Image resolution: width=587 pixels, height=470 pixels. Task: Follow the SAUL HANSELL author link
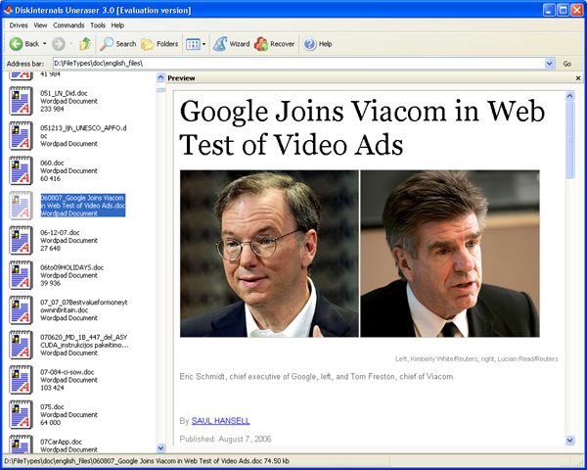[x=220, y=421]
